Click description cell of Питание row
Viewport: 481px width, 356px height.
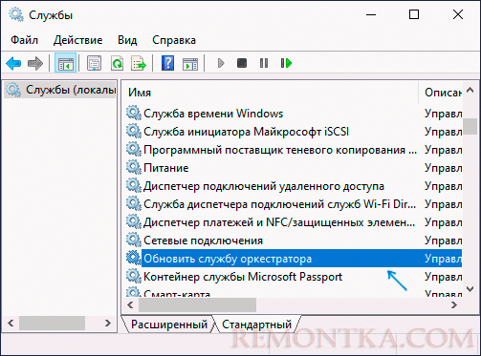(x=443, y=168)
